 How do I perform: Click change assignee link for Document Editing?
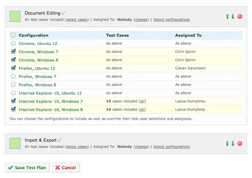(x=141, y=19)
